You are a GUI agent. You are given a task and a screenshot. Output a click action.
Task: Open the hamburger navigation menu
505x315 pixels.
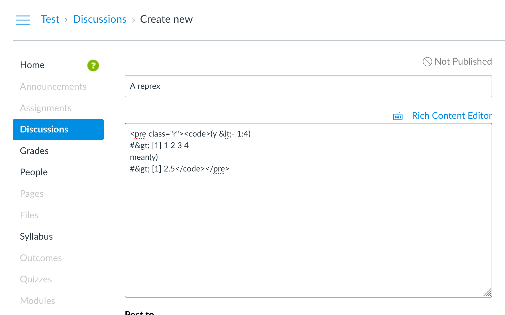pyautogui.click(x=23, y=20)
